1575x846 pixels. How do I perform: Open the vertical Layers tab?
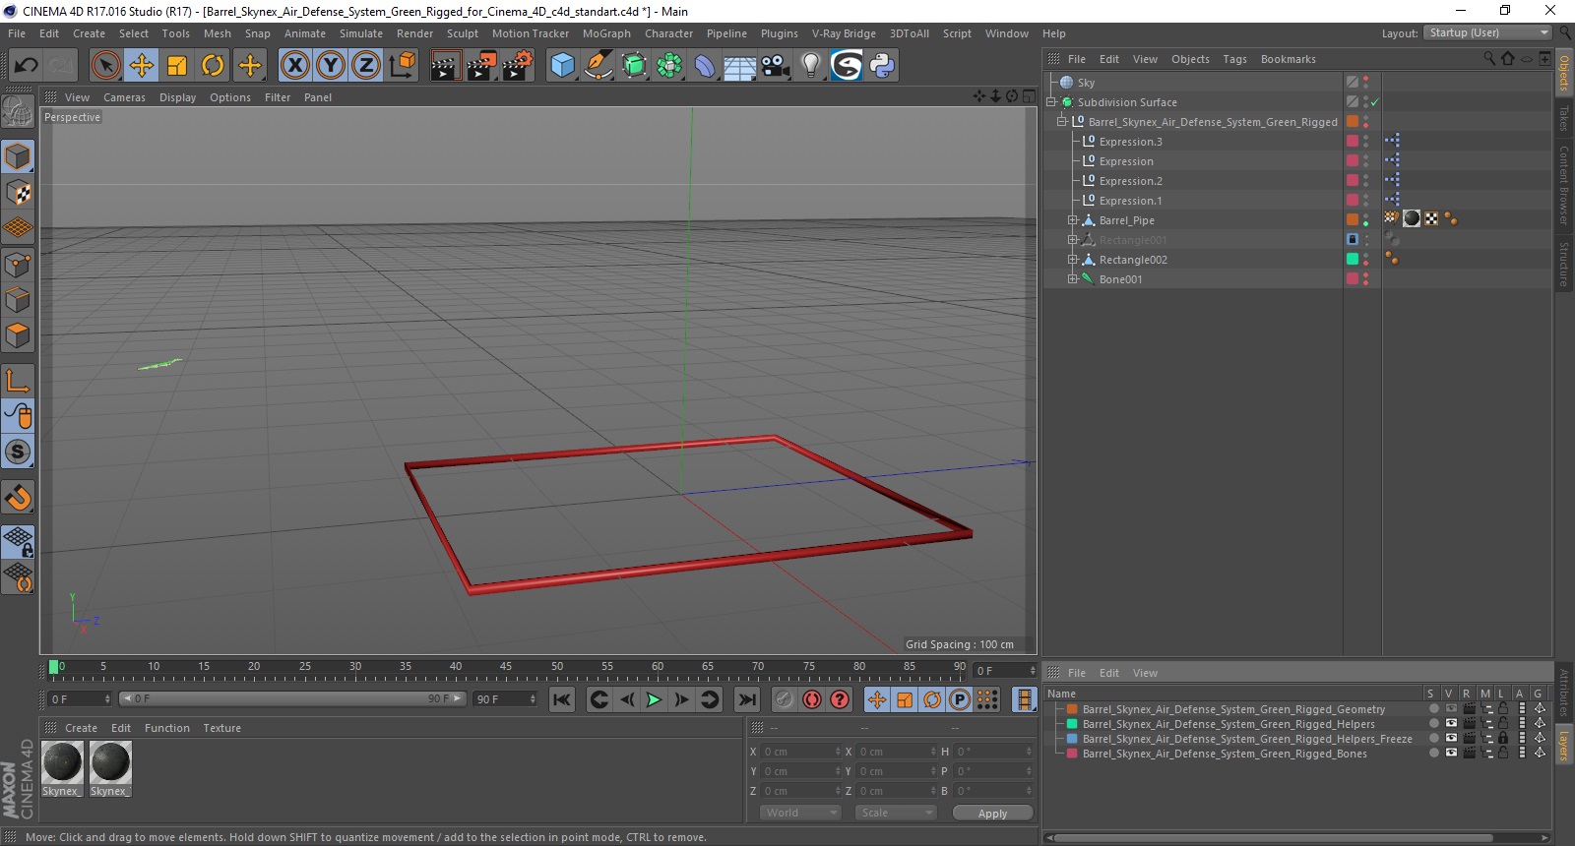pyautogui.click(x=1563, y=746)
